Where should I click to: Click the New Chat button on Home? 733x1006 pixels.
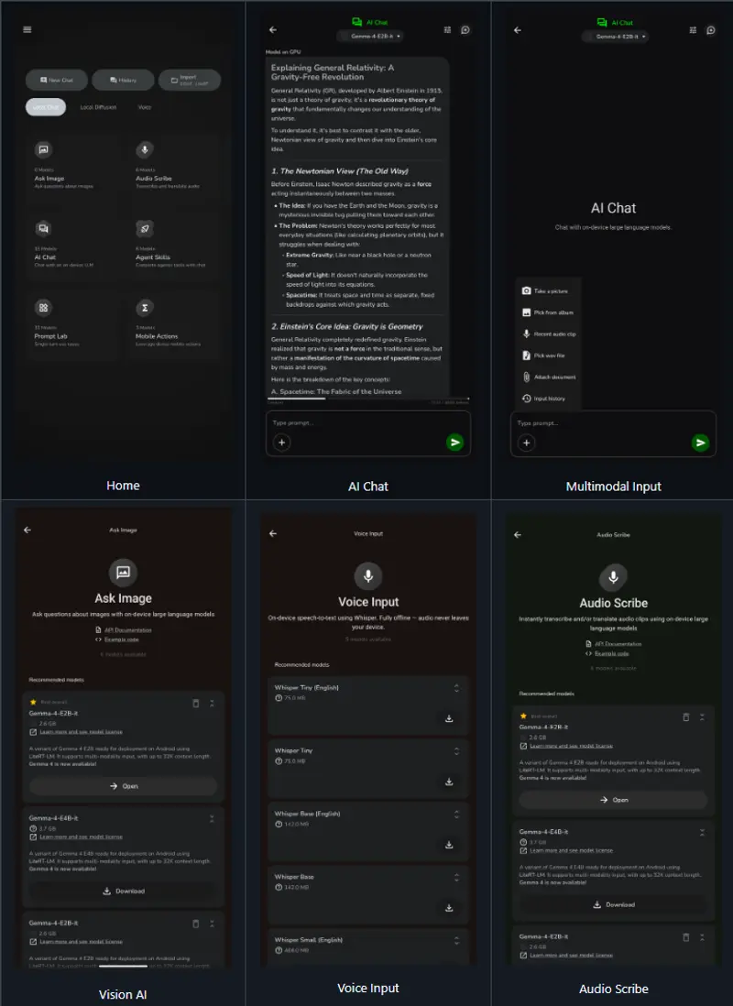click(x=57, y=81)
